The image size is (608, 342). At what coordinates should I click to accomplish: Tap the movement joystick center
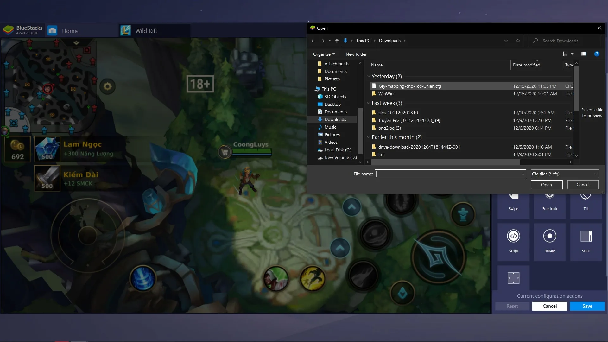pos(87,236)
